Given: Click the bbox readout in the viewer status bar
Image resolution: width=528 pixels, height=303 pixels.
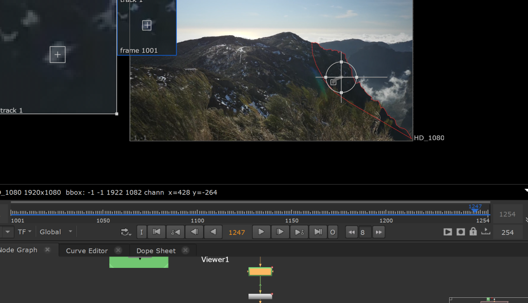Looking at the screenshot, I should (x=108, y=193).
